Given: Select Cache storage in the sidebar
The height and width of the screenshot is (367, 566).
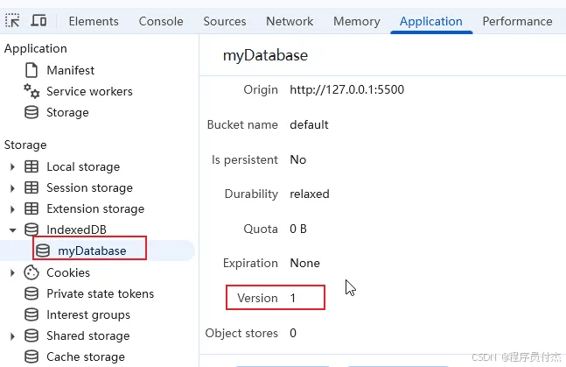Looking at the screenshot, I should pos(86,356).
